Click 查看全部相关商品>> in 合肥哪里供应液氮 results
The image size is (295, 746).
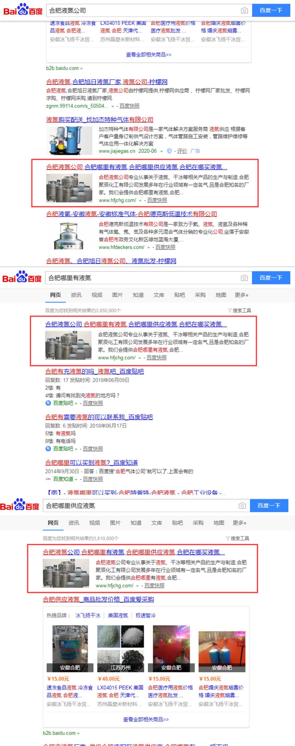tap(146, 719)
